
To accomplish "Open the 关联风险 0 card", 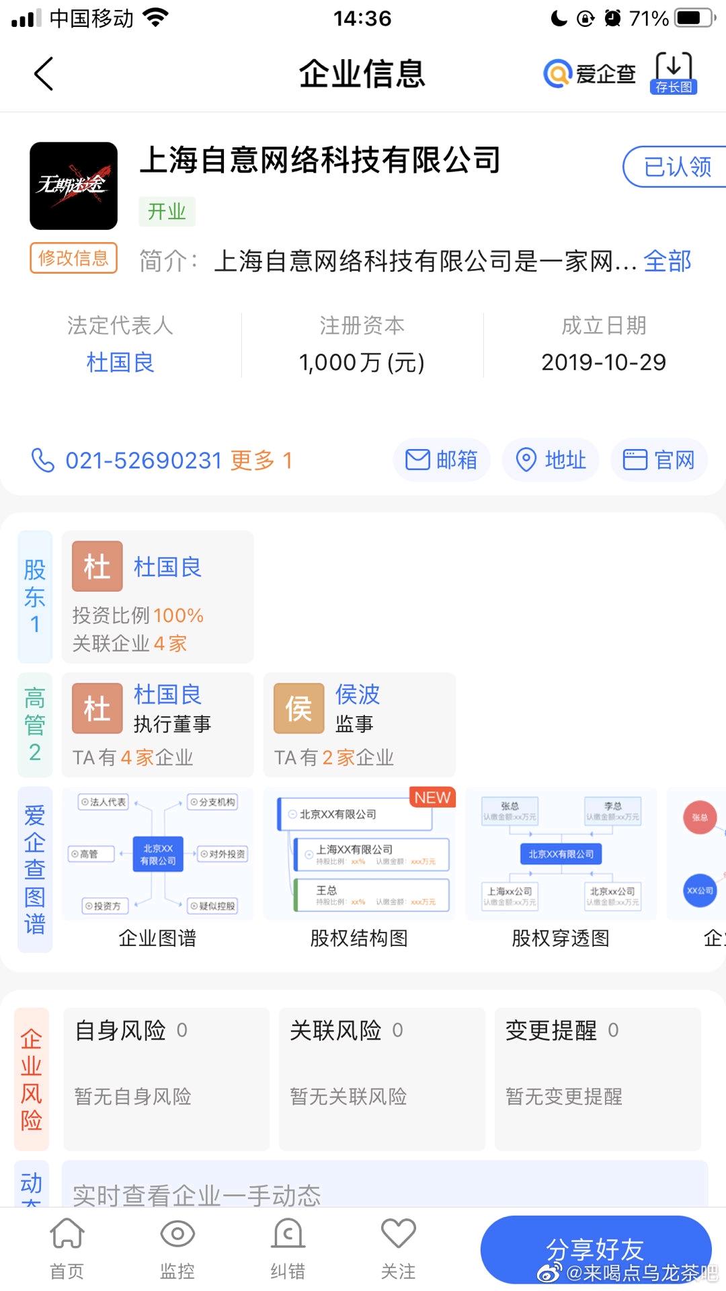I will coord(382,1079).
